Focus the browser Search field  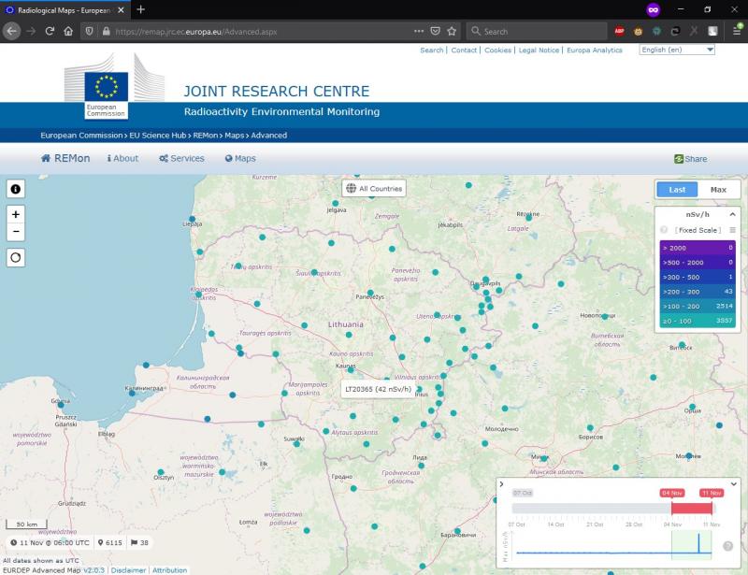pyautogui.click(x=537, y=32)
